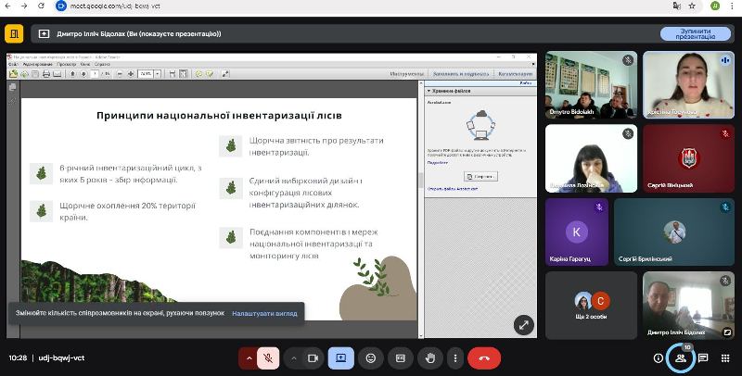Screen dimensions: 742x376
Task: Expand audio settings arrow beside microphone
Action: pos(249,357)
